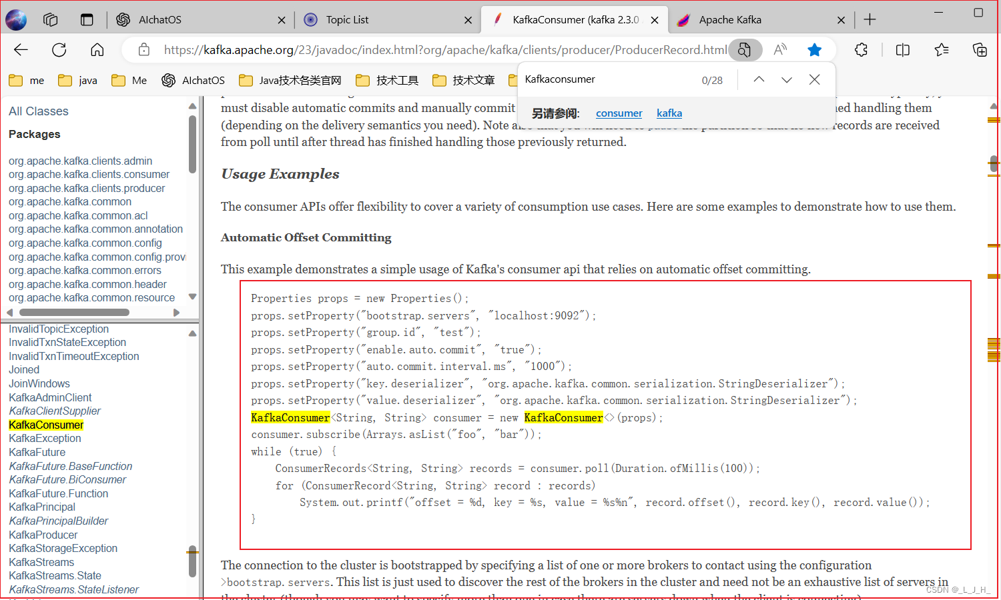The image size is (1001, 600).
Task: Open the KafkaStorageException class link
Action: [63, 549]
